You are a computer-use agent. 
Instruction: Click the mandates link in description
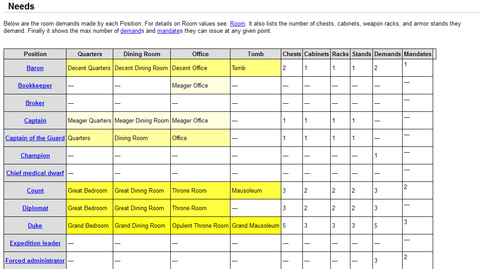(168, 31)
